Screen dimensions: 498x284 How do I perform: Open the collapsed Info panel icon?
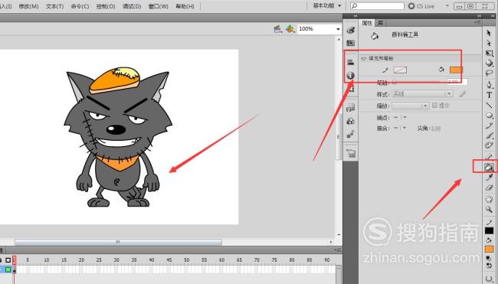pos(351,76)
